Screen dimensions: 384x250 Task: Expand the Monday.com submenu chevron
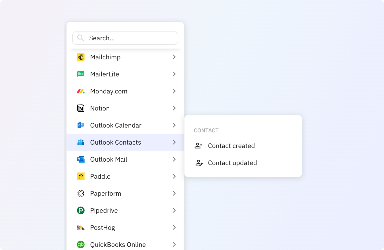coord(174,91)
